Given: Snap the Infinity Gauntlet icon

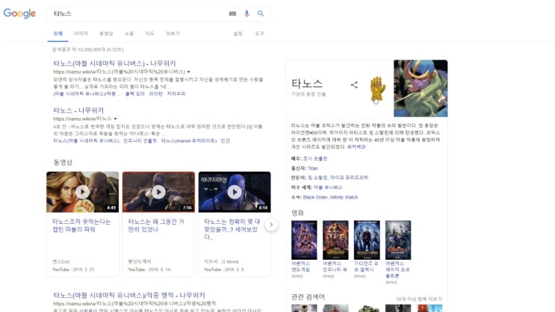Looking at the screenshot, I should tap(377, 90).
